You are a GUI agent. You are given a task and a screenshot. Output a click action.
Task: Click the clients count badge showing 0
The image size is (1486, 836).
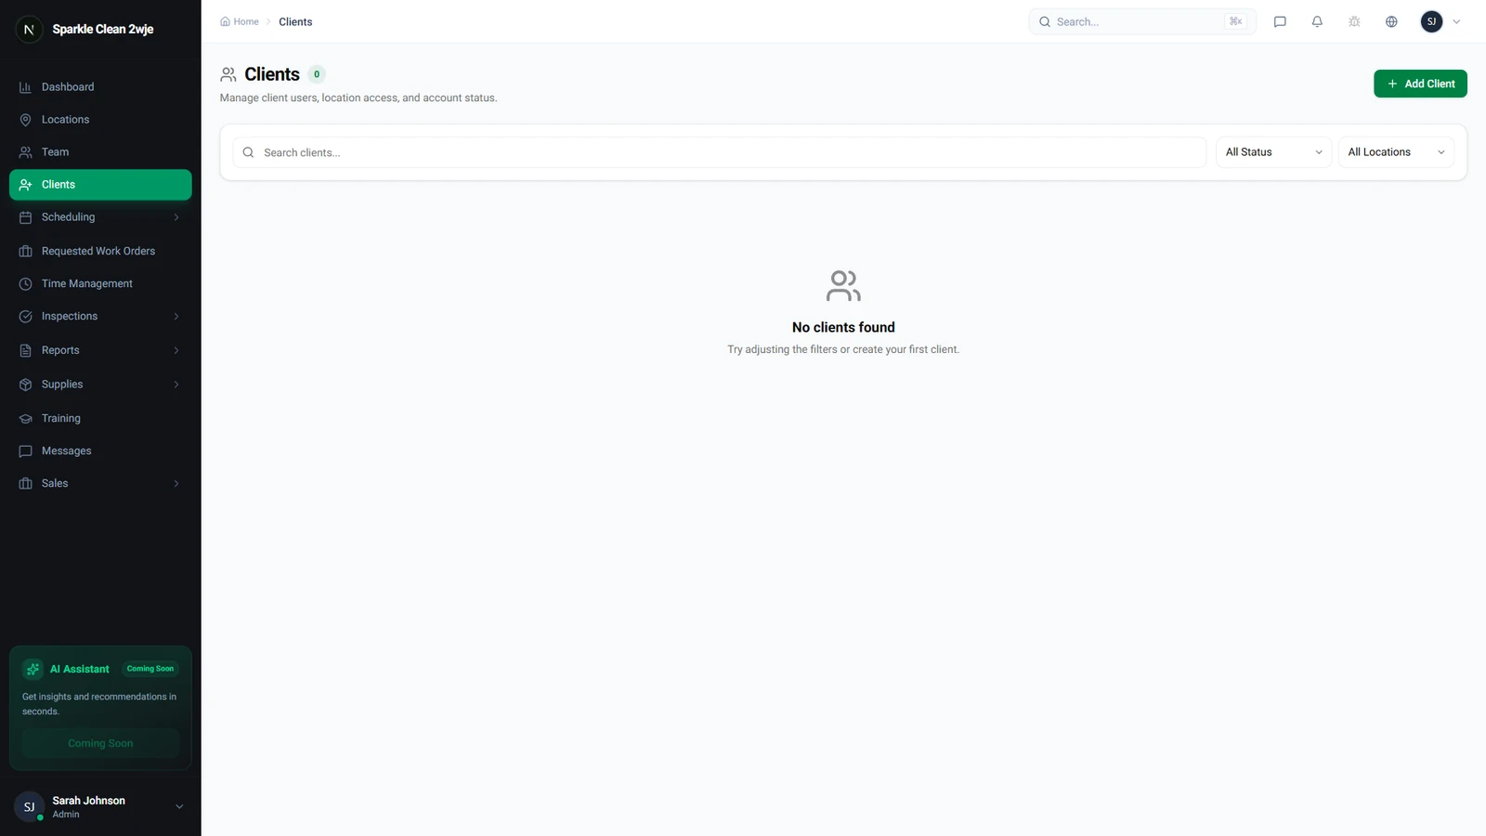pos(317,74)
